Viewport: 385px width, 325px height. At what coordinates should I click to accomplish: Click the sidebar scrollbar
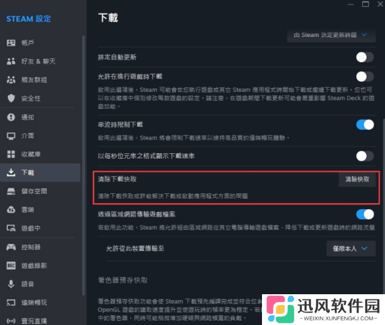[x=84, y=164]
